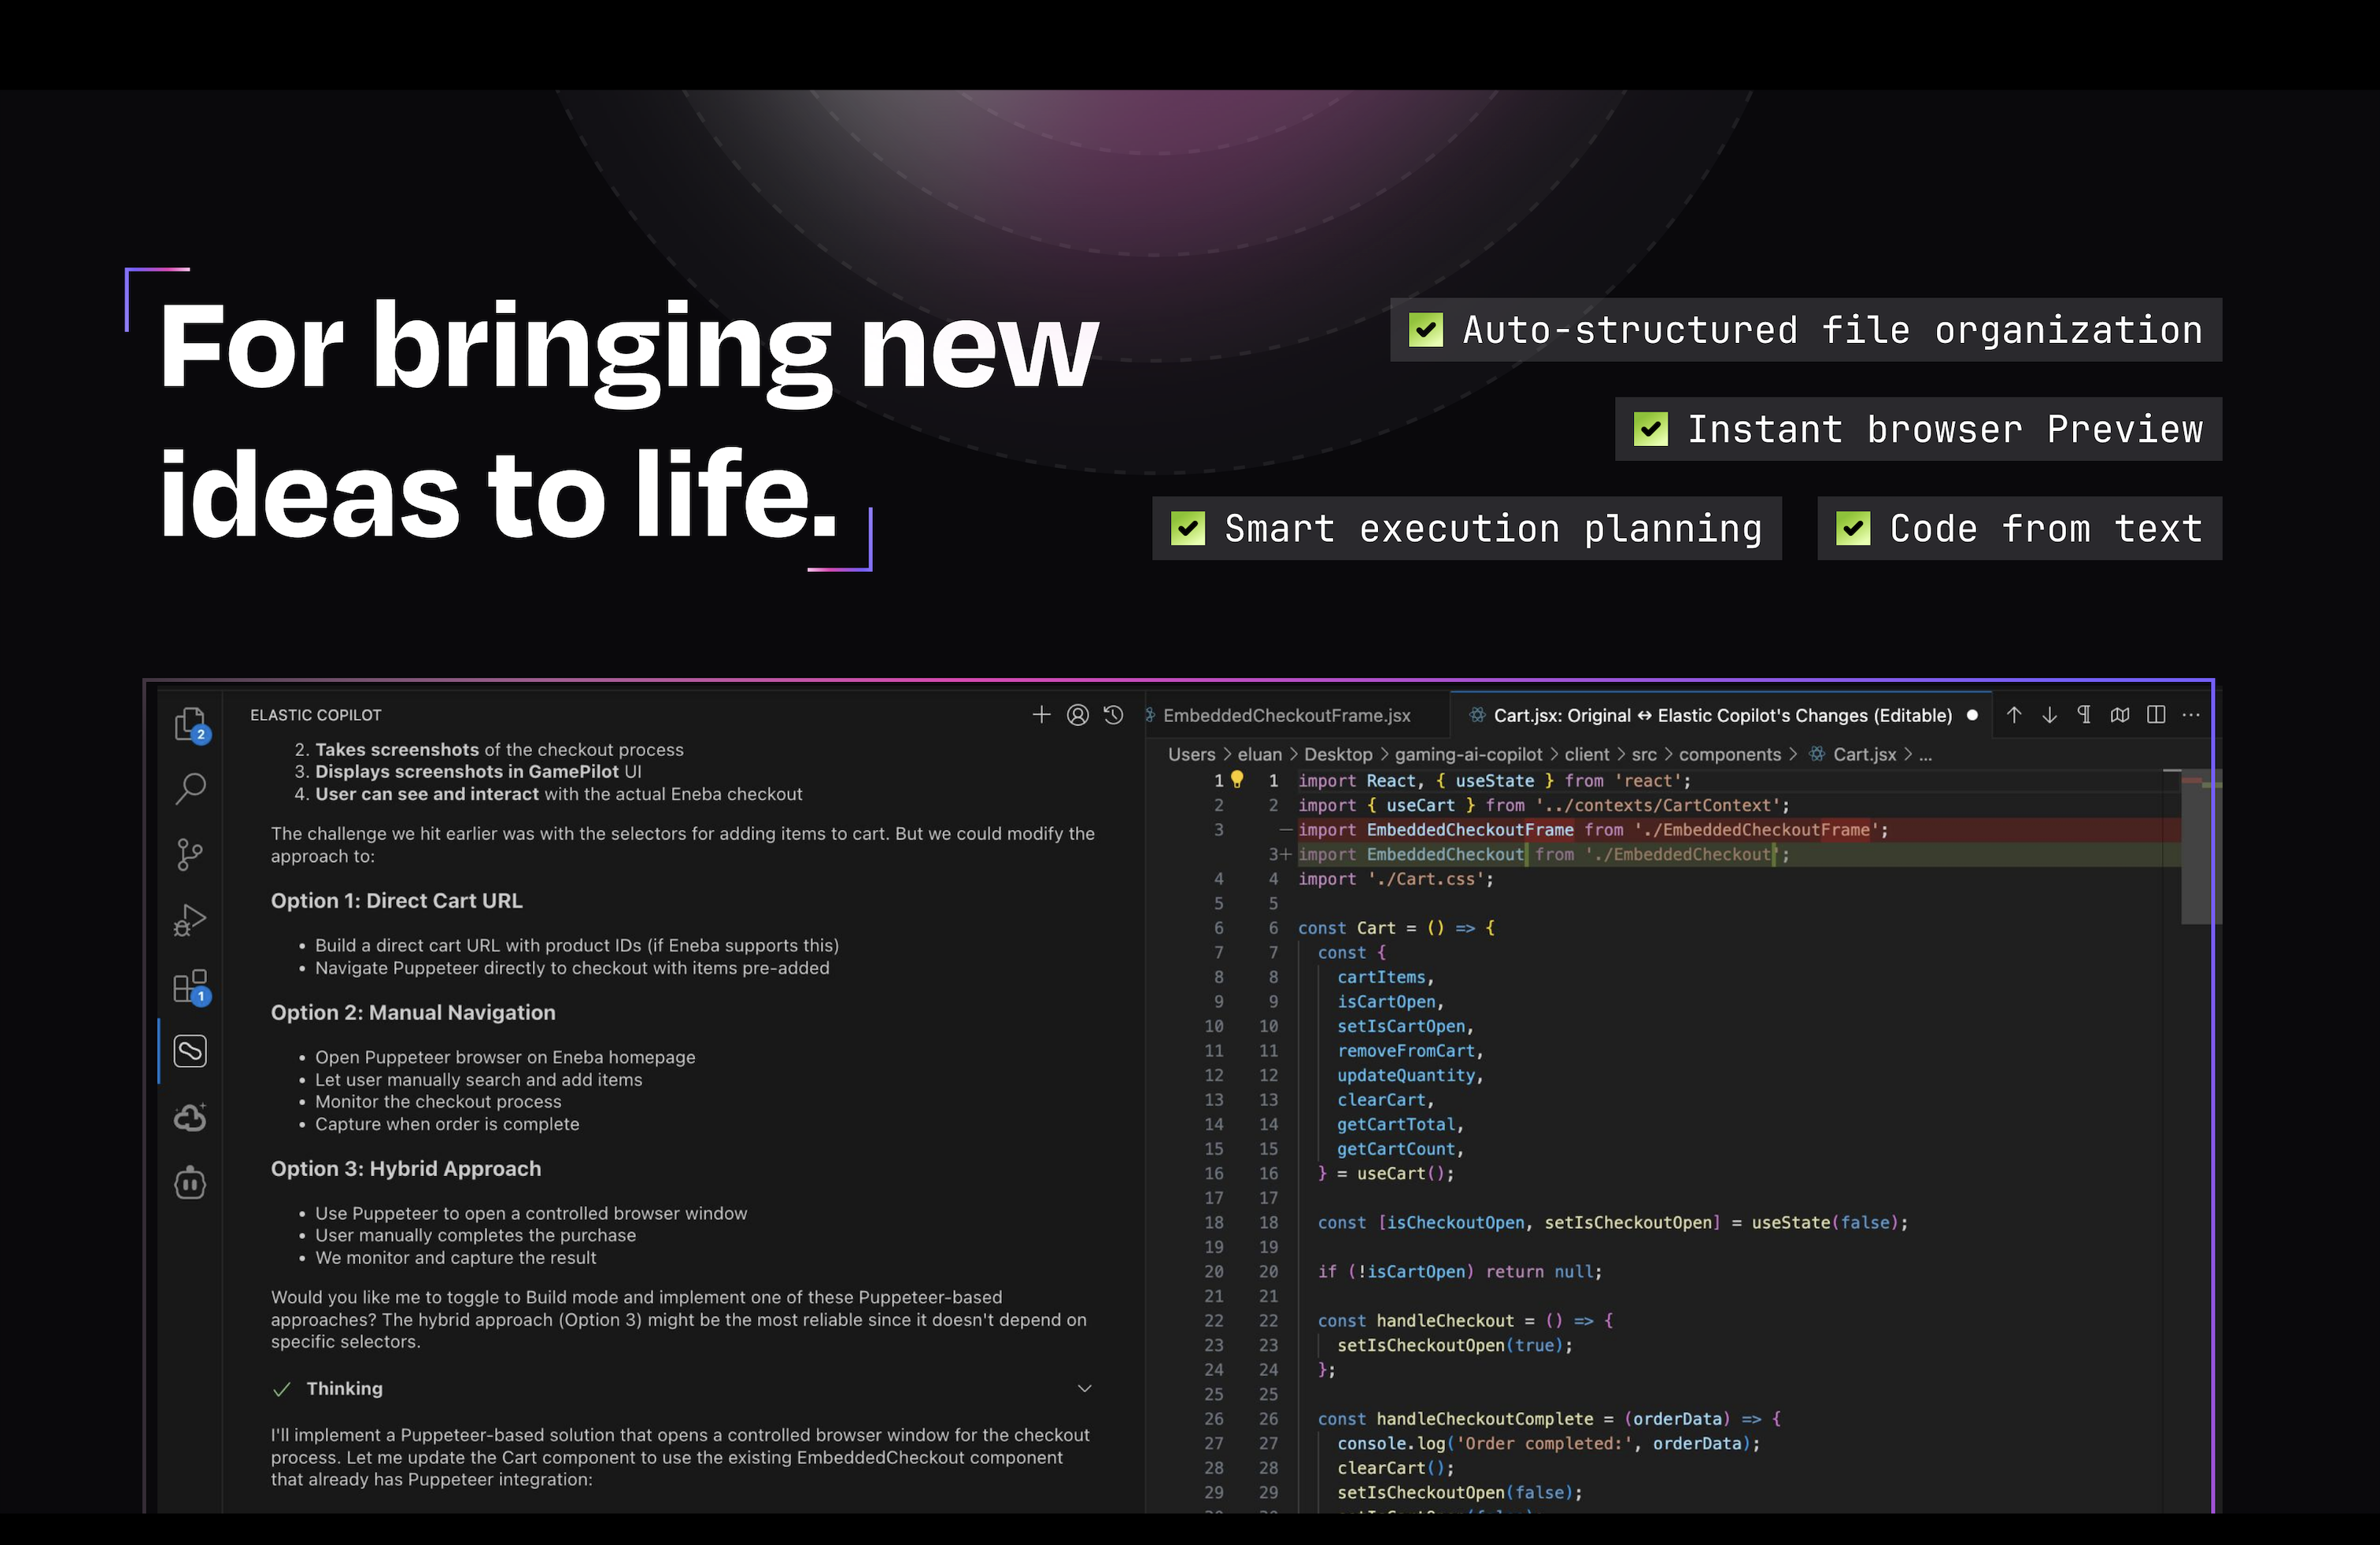Start new chat with plus icon

coord(1041,714)
